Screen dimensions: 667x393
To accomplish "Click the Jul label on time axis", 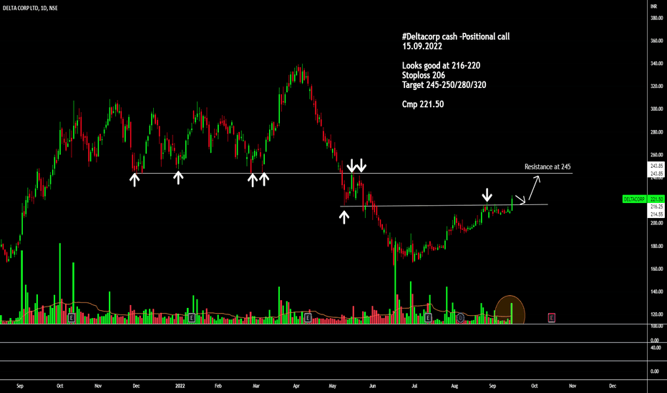I will 414,386.
